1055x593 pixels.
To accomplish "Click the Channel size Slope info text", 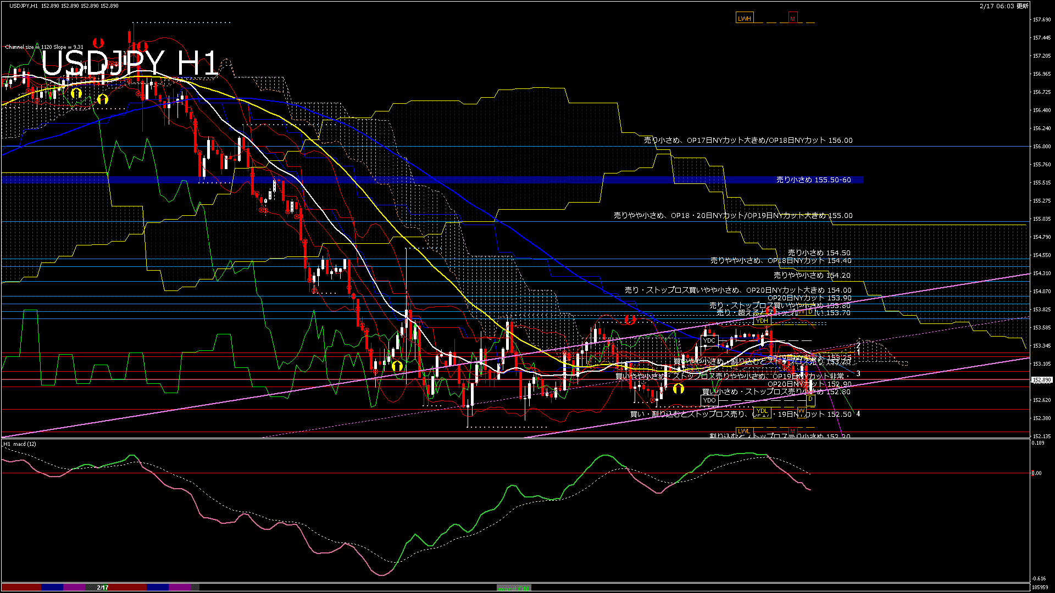I will 44,47.
